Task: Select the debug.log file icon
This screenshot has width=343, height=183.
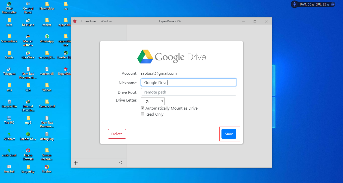Action: point(47,134)
